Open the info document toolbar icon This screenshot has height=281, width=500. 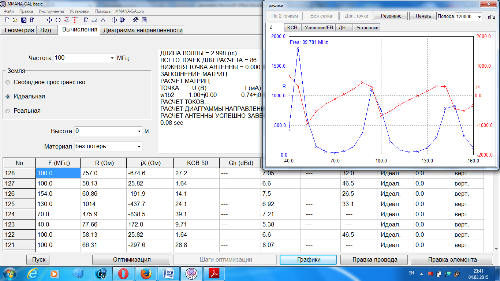[x=32, y=20]
